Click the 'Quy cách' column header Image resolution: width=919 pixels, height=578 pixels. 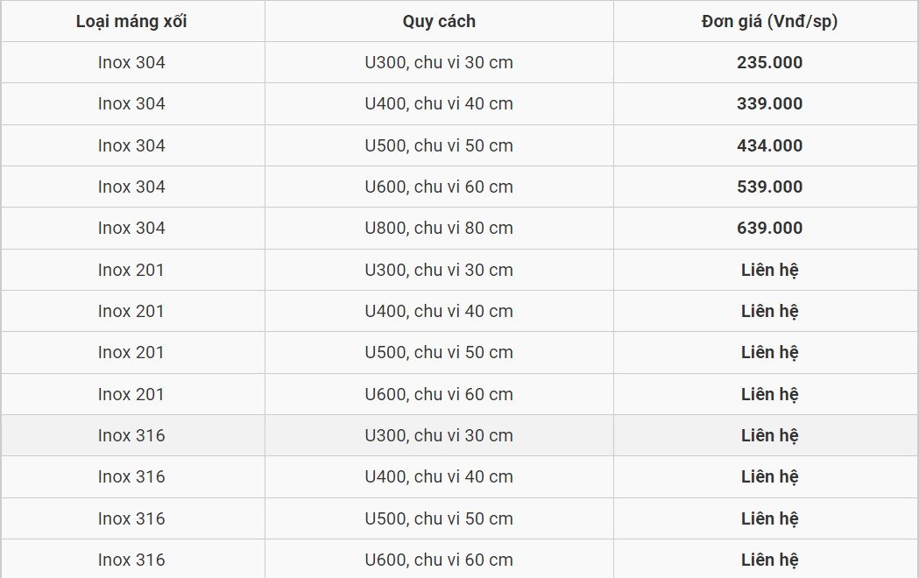coord(439,22)
